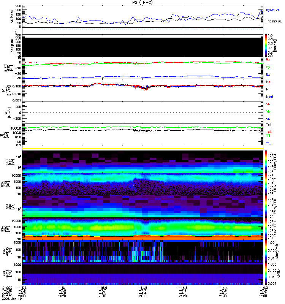
Task: Select the Kyoto AE legend label
Action: pos(273,10)
